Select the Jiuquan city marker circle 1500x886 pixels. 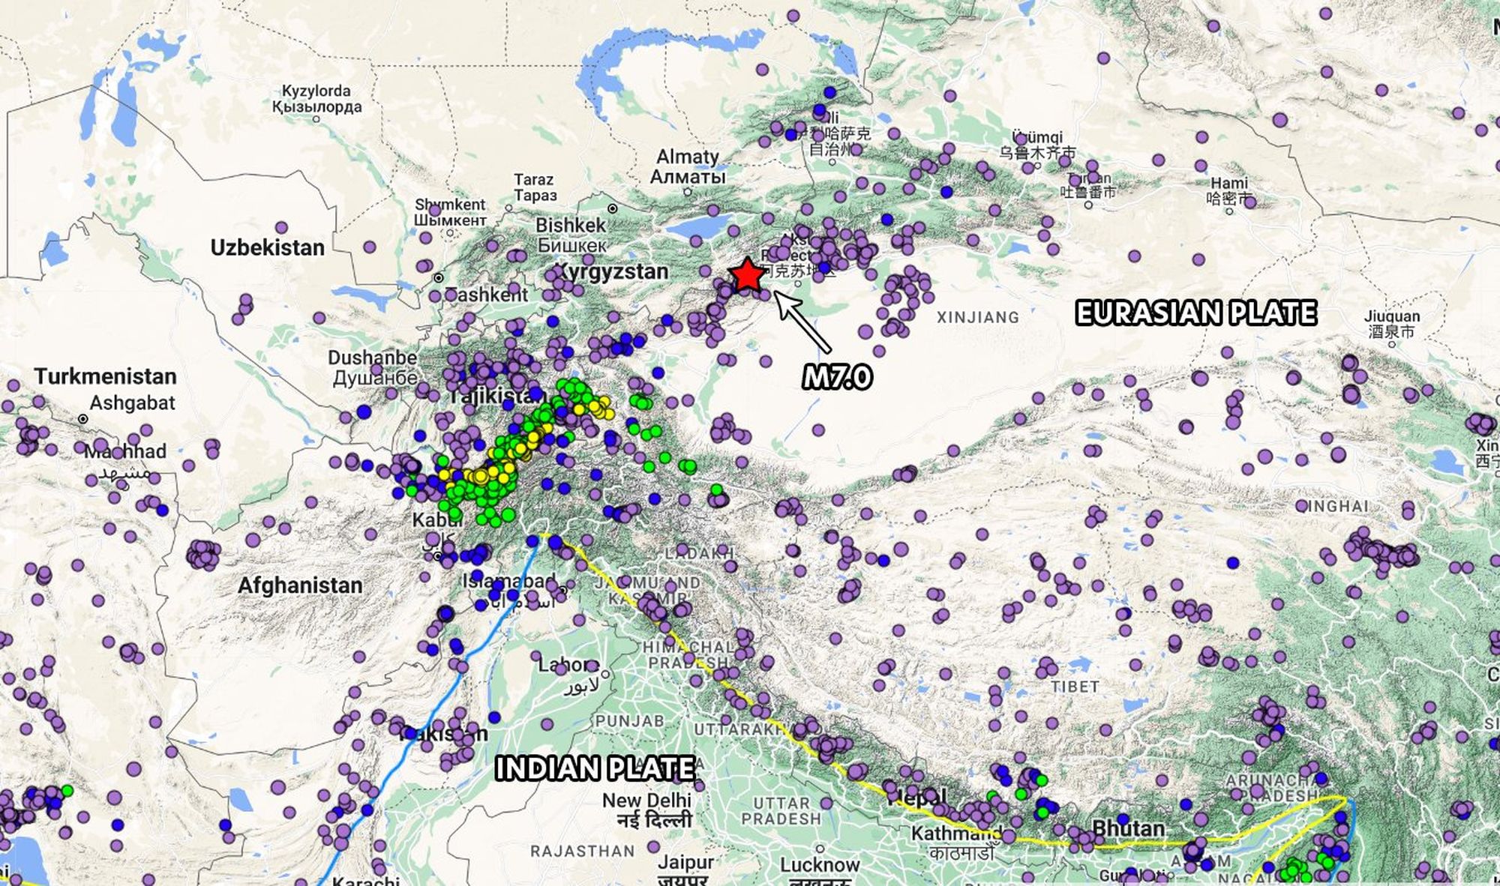pyautogui.click(x=1392, y=344)
